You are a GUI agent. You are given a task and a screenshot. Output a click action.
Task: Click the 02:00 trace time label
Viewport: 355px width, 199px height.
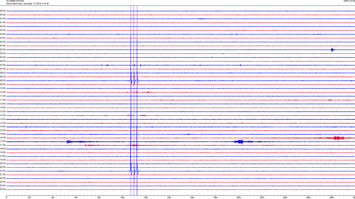tap(3, 26)
